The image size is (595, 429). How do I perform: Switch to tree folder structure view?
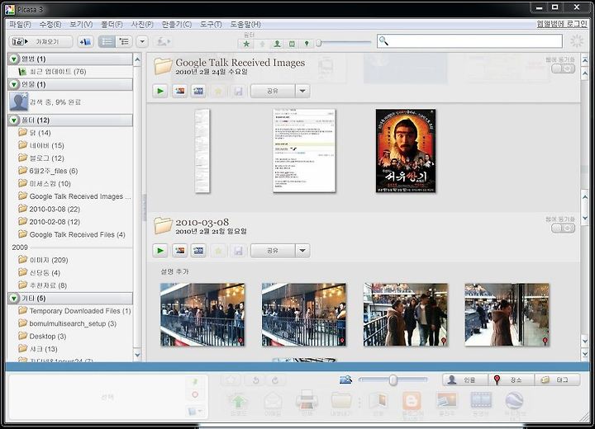click(124, 42)
